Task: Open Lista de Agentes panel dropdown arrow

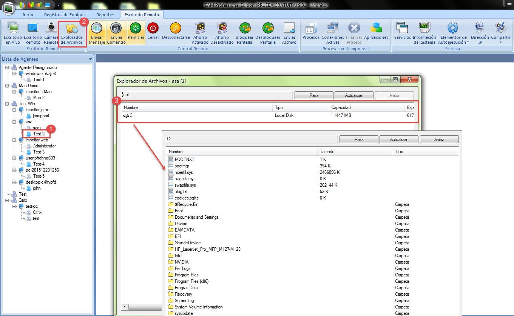Action: tap(90, 59)
